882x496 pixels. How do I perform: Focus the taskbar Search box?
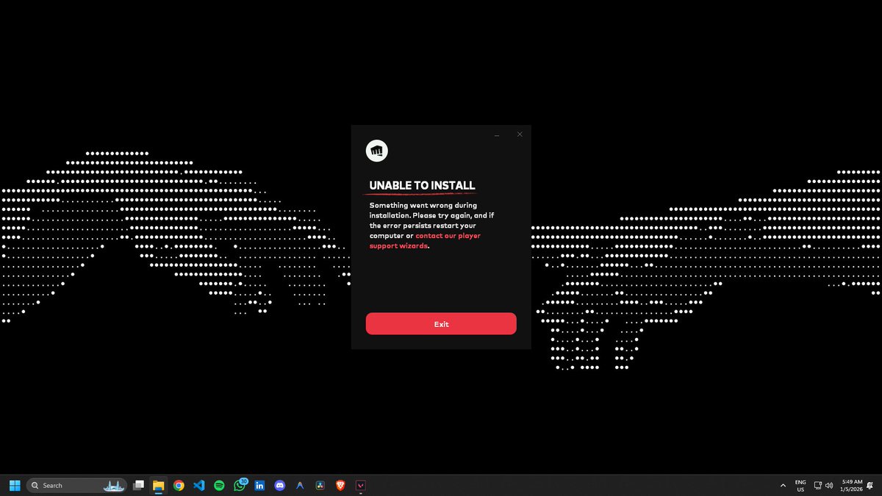pyautogui.click(x=78, y=485)
